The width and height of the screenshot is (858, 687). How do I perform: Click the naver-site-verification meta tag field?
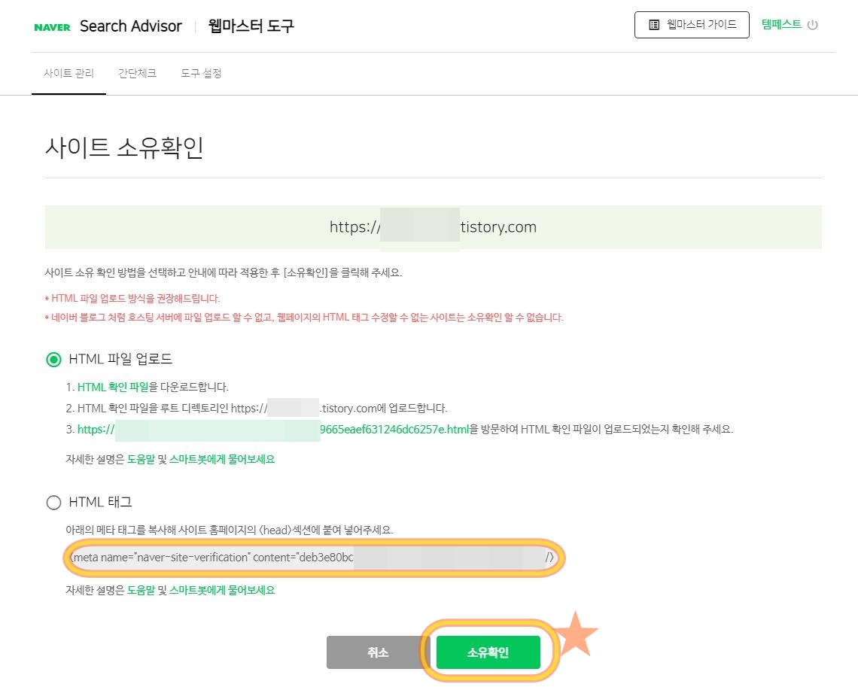(314, 558)
